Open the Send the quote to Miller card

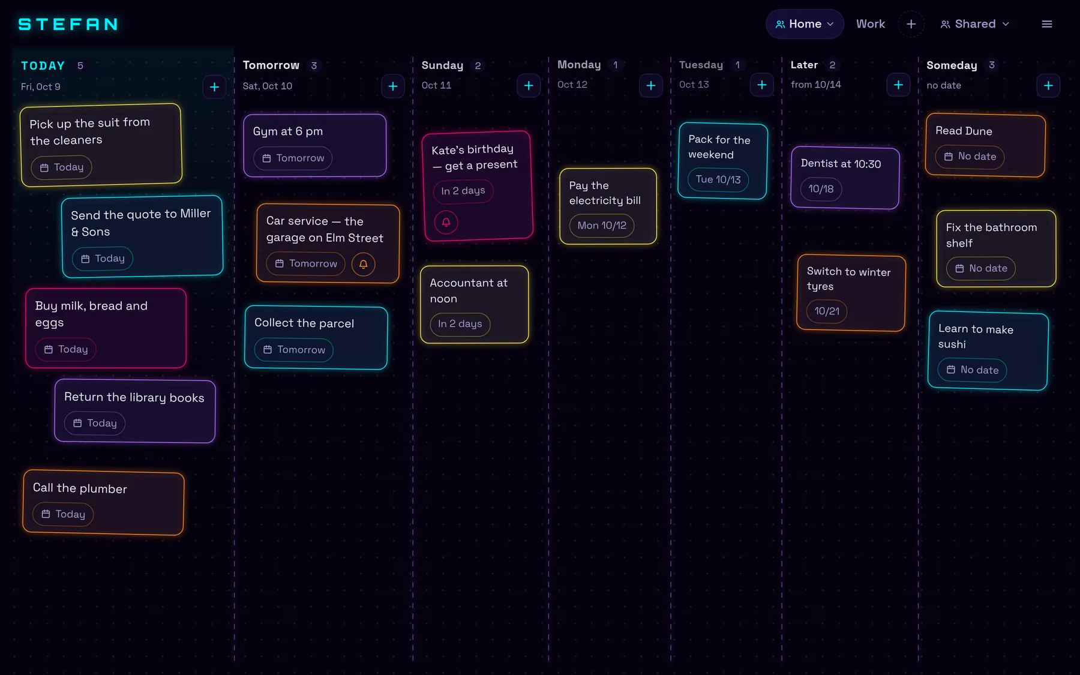(x=142, y=236)
